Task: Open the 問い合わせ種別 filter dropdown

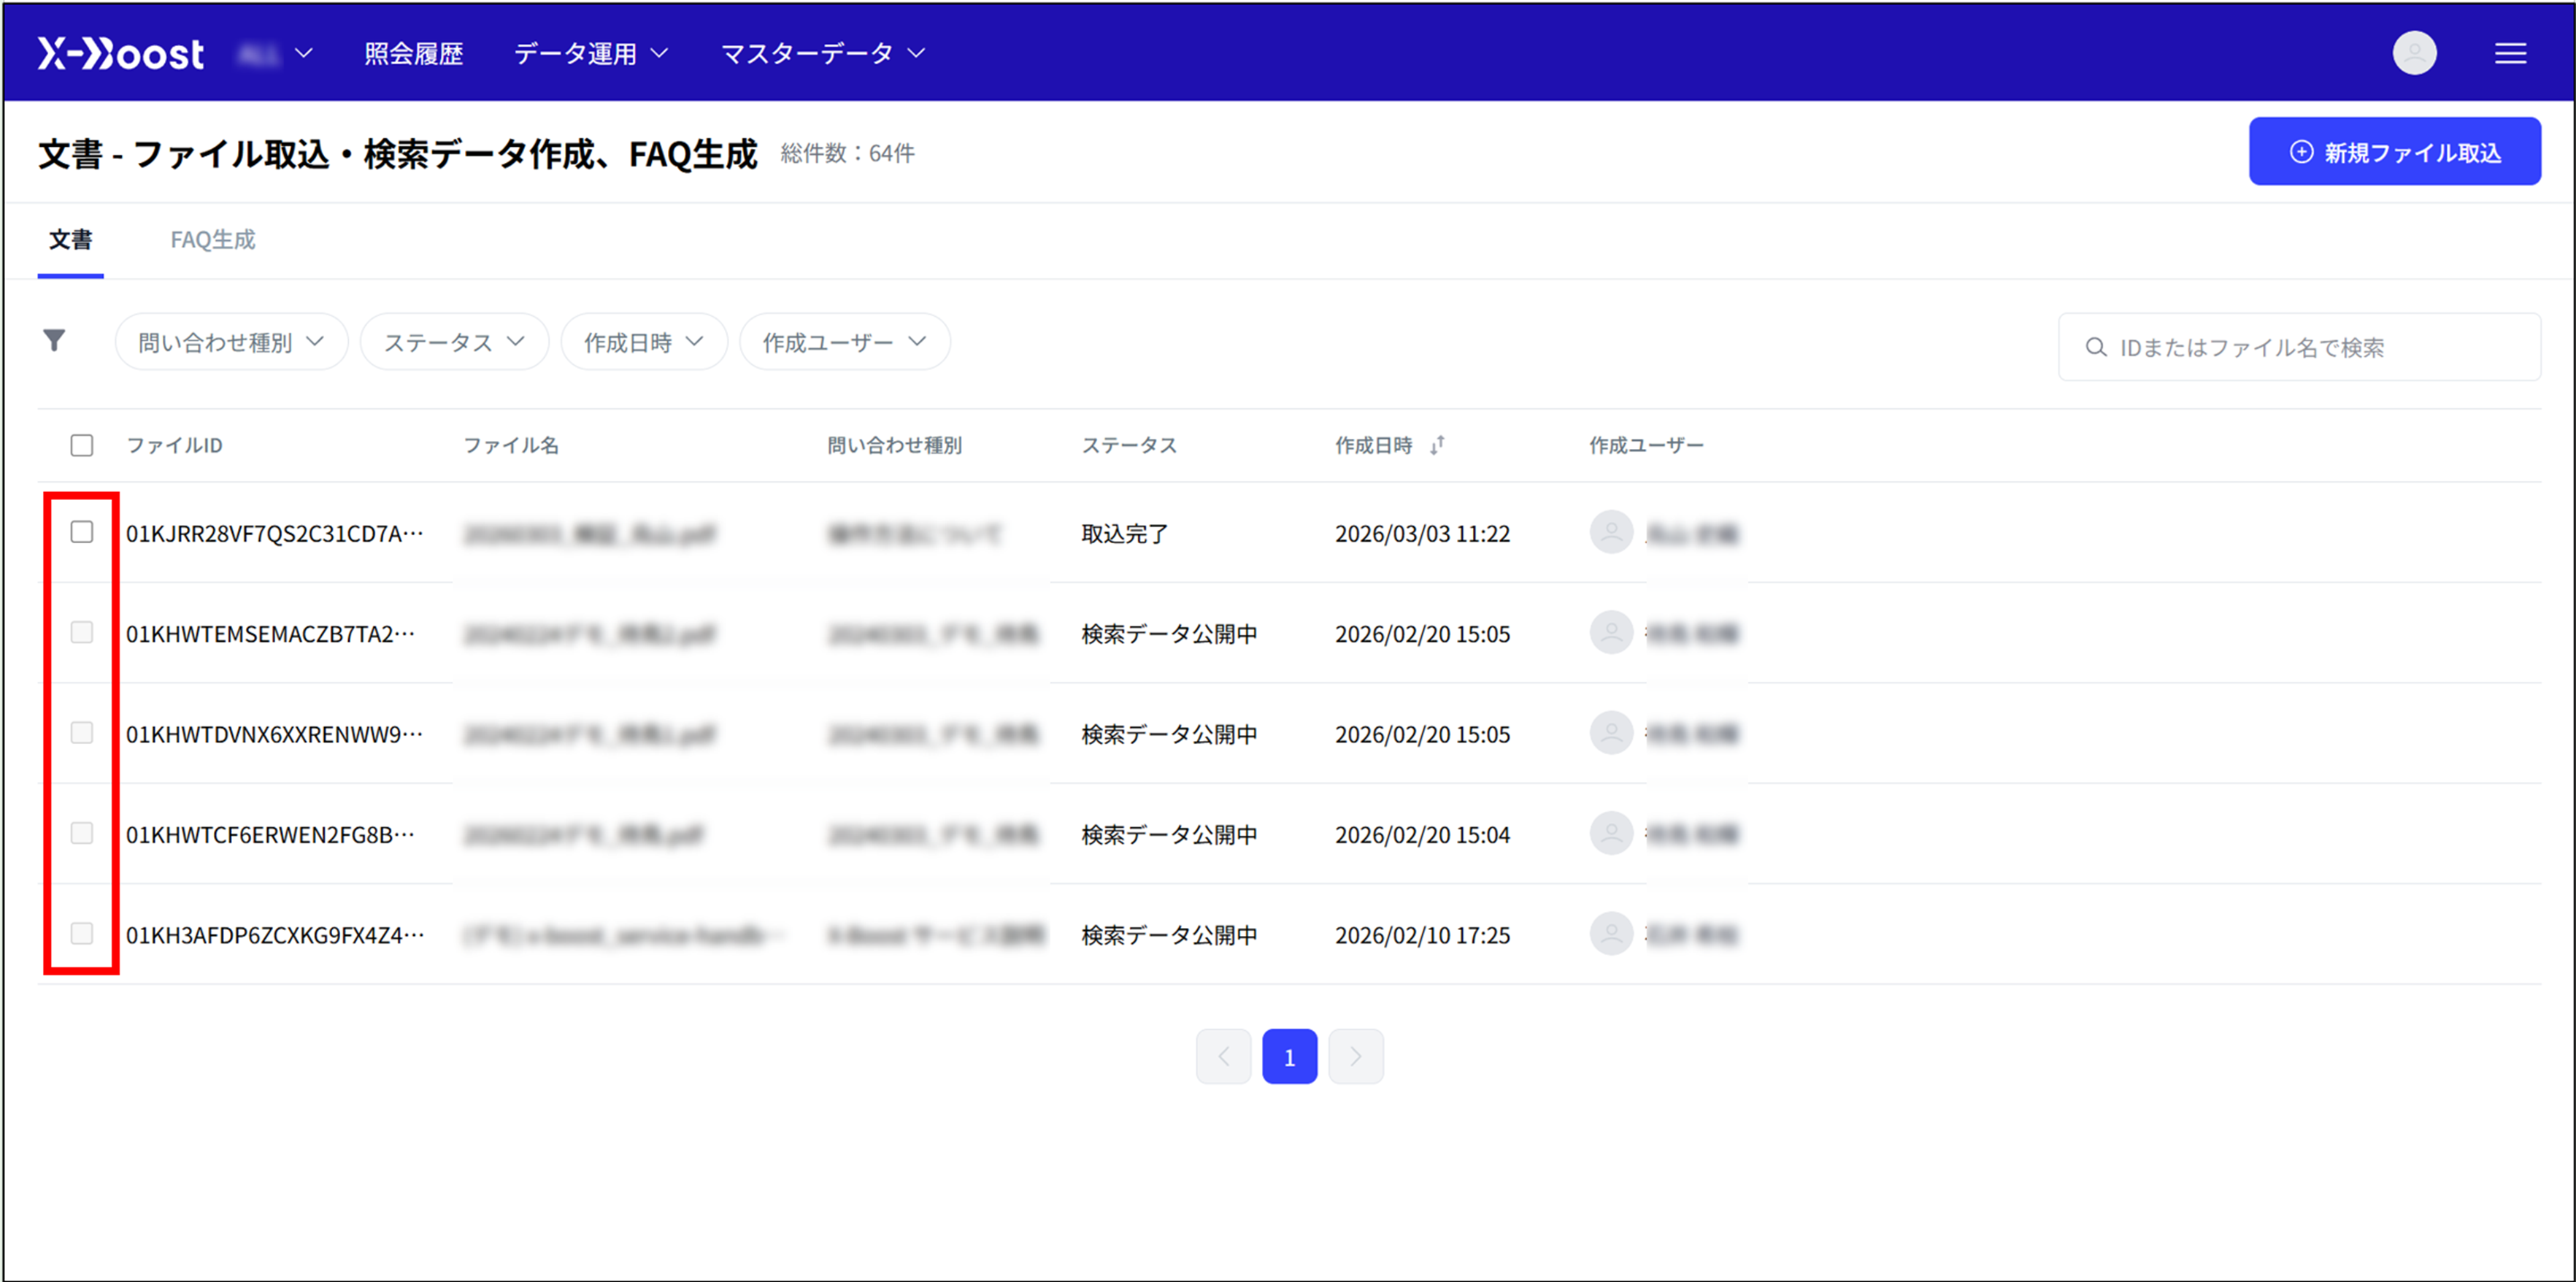Action: [x=231, y=342]
